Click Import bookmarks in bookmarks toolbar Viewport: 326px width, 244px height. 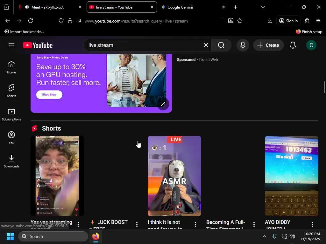(x=24, y=31)
